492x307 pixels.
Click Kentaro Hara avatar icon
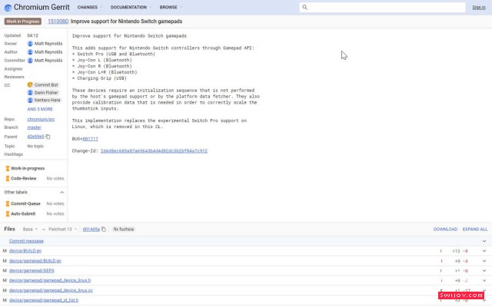[x=30, y=101]
